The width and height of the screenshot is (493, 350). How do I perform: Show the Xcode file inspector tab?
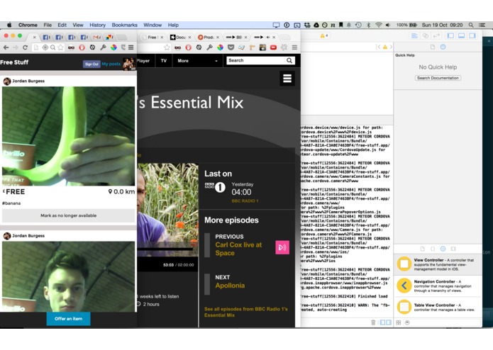click(x=433, y=47)
